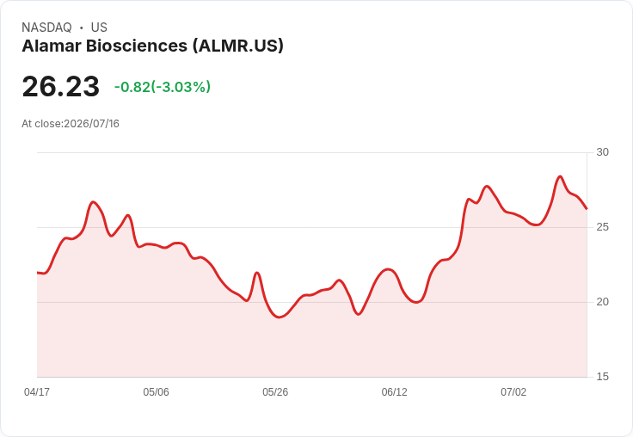
Task: Select the 07/02 date axis label
Action: point(513,392)
